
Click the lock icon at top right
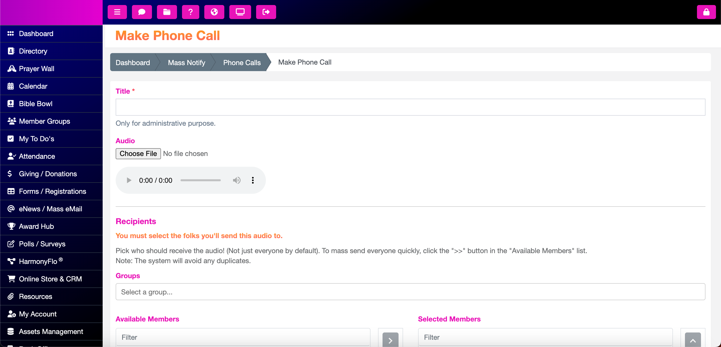point(706,12)
